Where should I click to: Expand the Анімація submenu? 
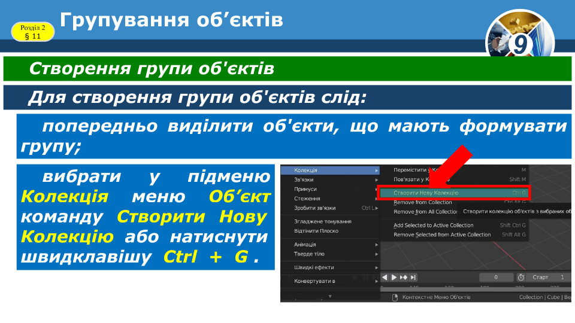pos(331,245)
